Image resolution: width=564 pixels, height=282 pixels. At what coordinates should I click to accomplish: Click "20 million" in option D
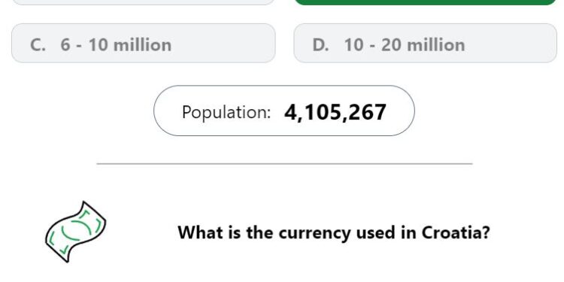[x=423, y=45]
